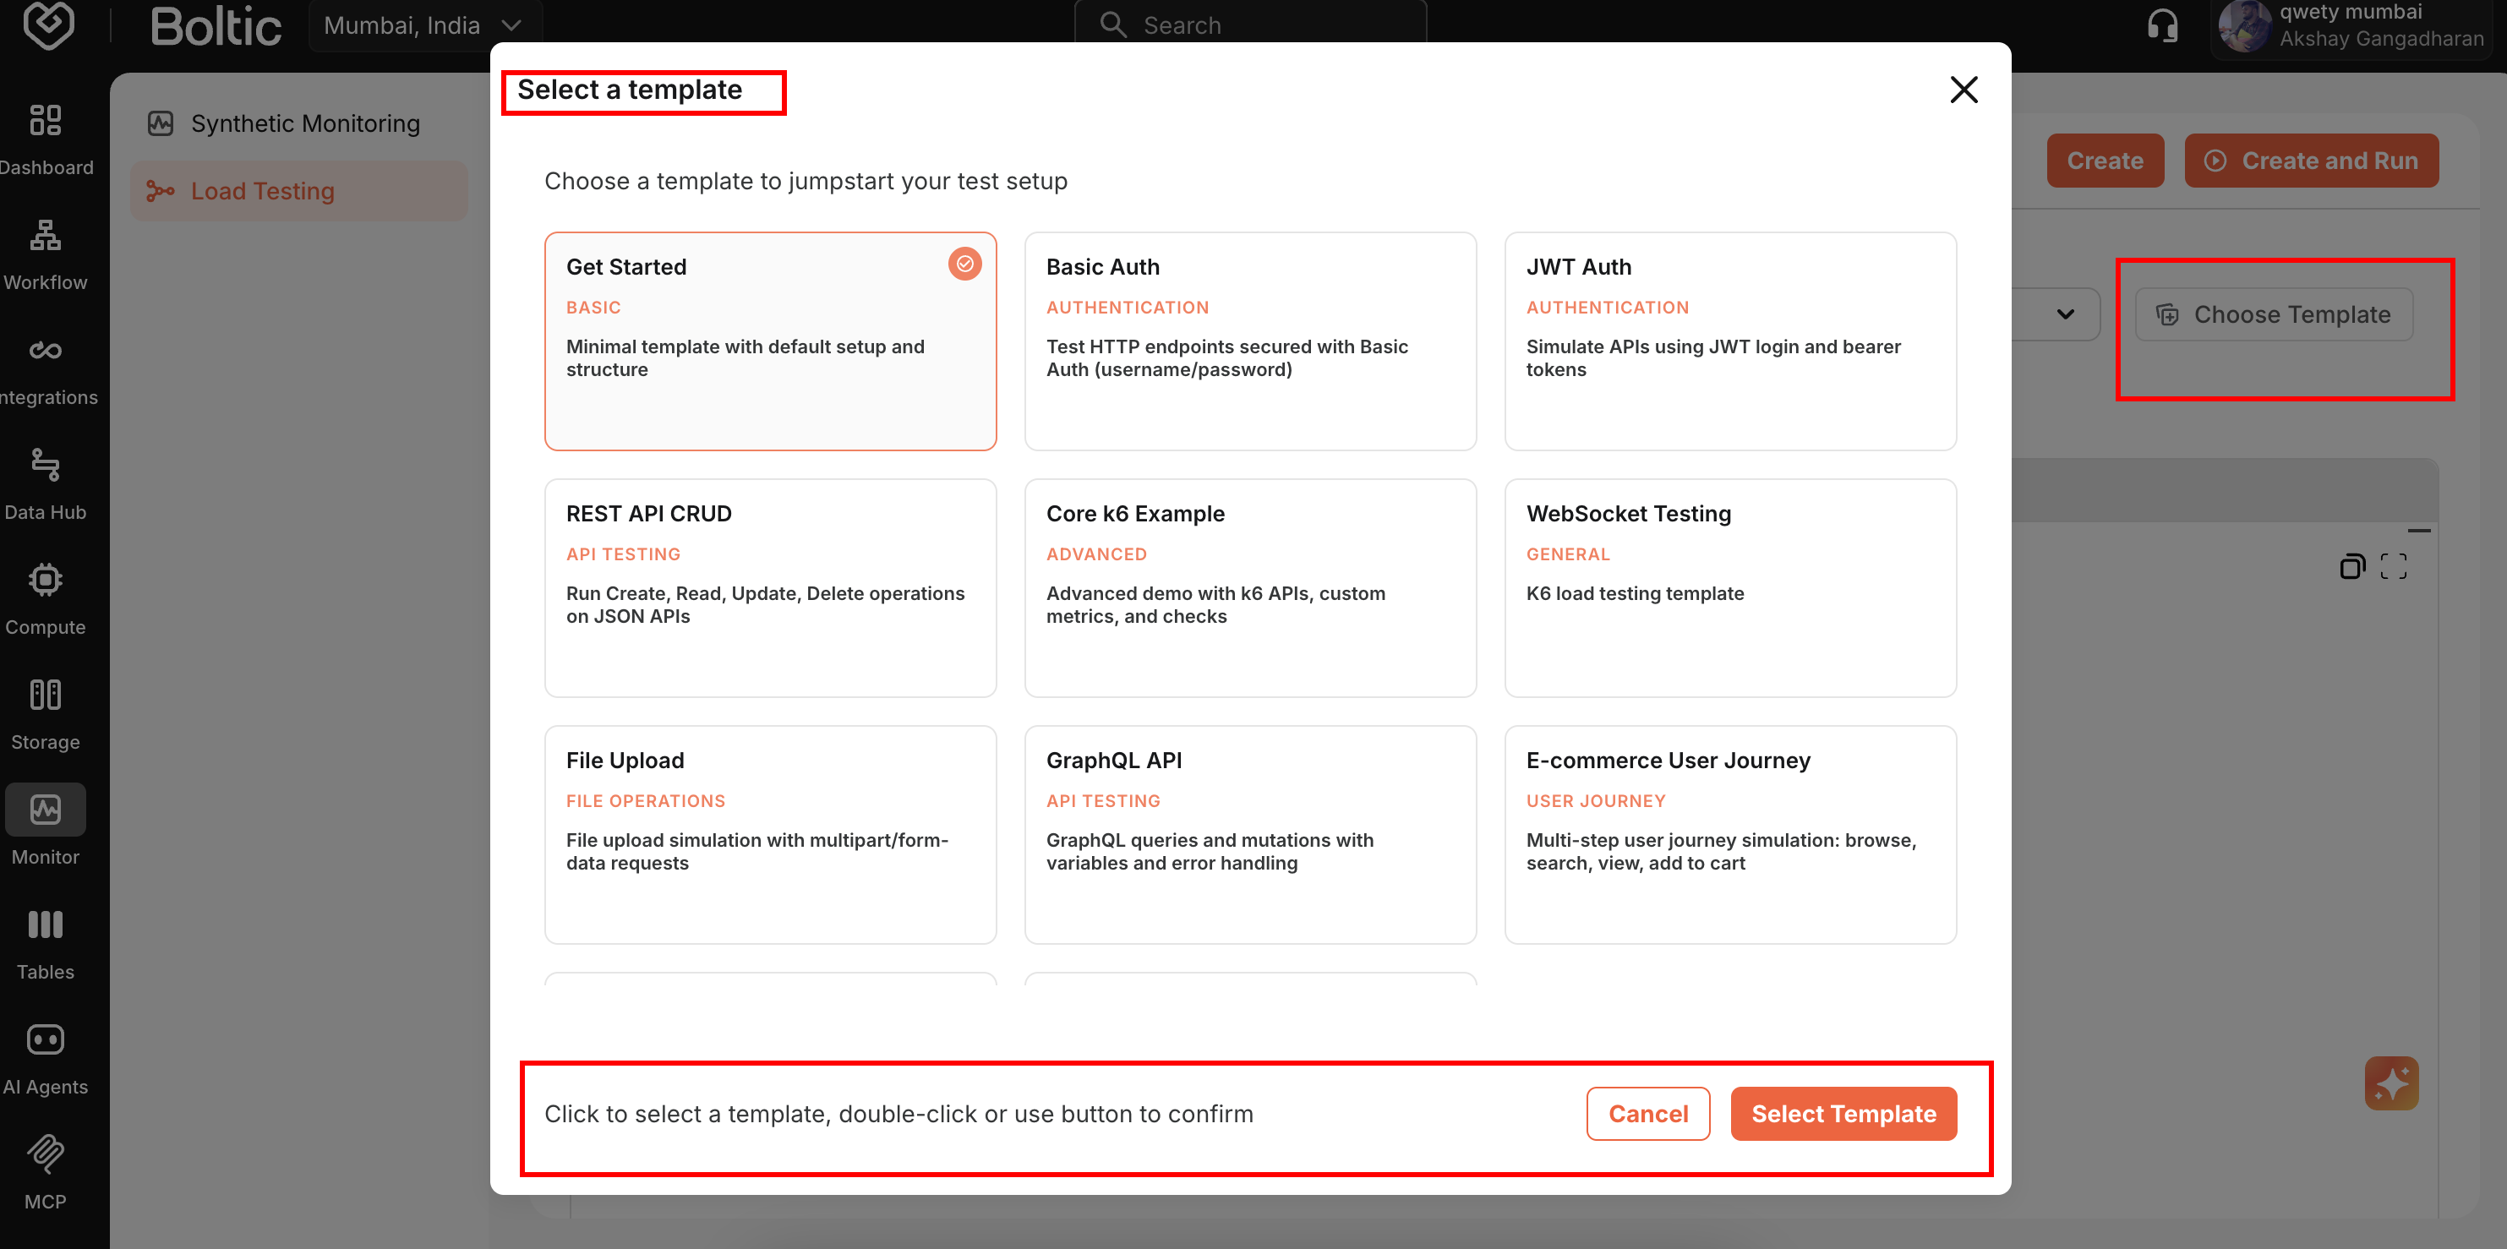Open the AI sparkle assistant icon

(x=2392, y=1083)
